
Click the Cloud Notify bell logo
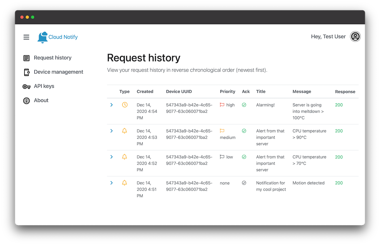pyautogui.click(x=43, y=37)
